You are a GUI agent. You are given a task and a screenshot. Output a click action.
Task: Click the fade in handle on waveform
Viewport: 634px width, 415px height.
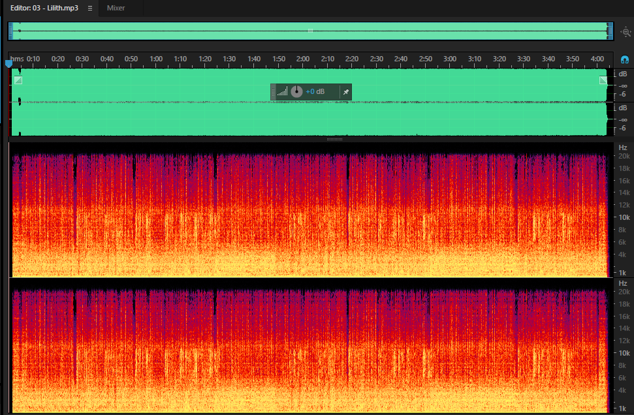coord(18,80)
